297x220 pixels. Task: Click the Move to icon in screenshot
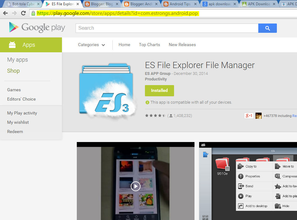277,166
